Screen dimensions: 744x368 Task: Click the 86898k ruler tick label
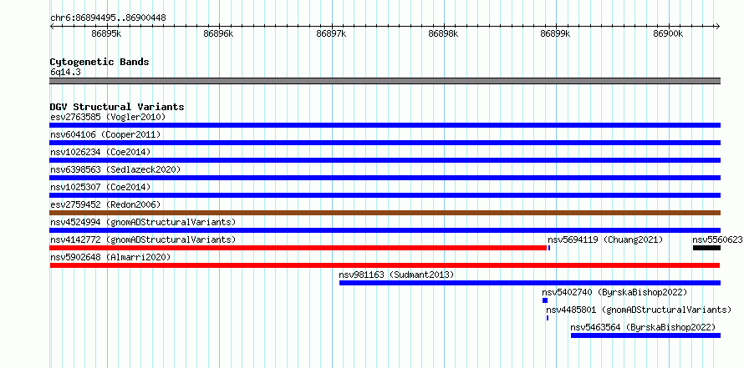[x=444, y=34]
